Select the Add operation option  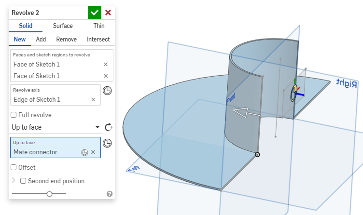tap(41, 40)
